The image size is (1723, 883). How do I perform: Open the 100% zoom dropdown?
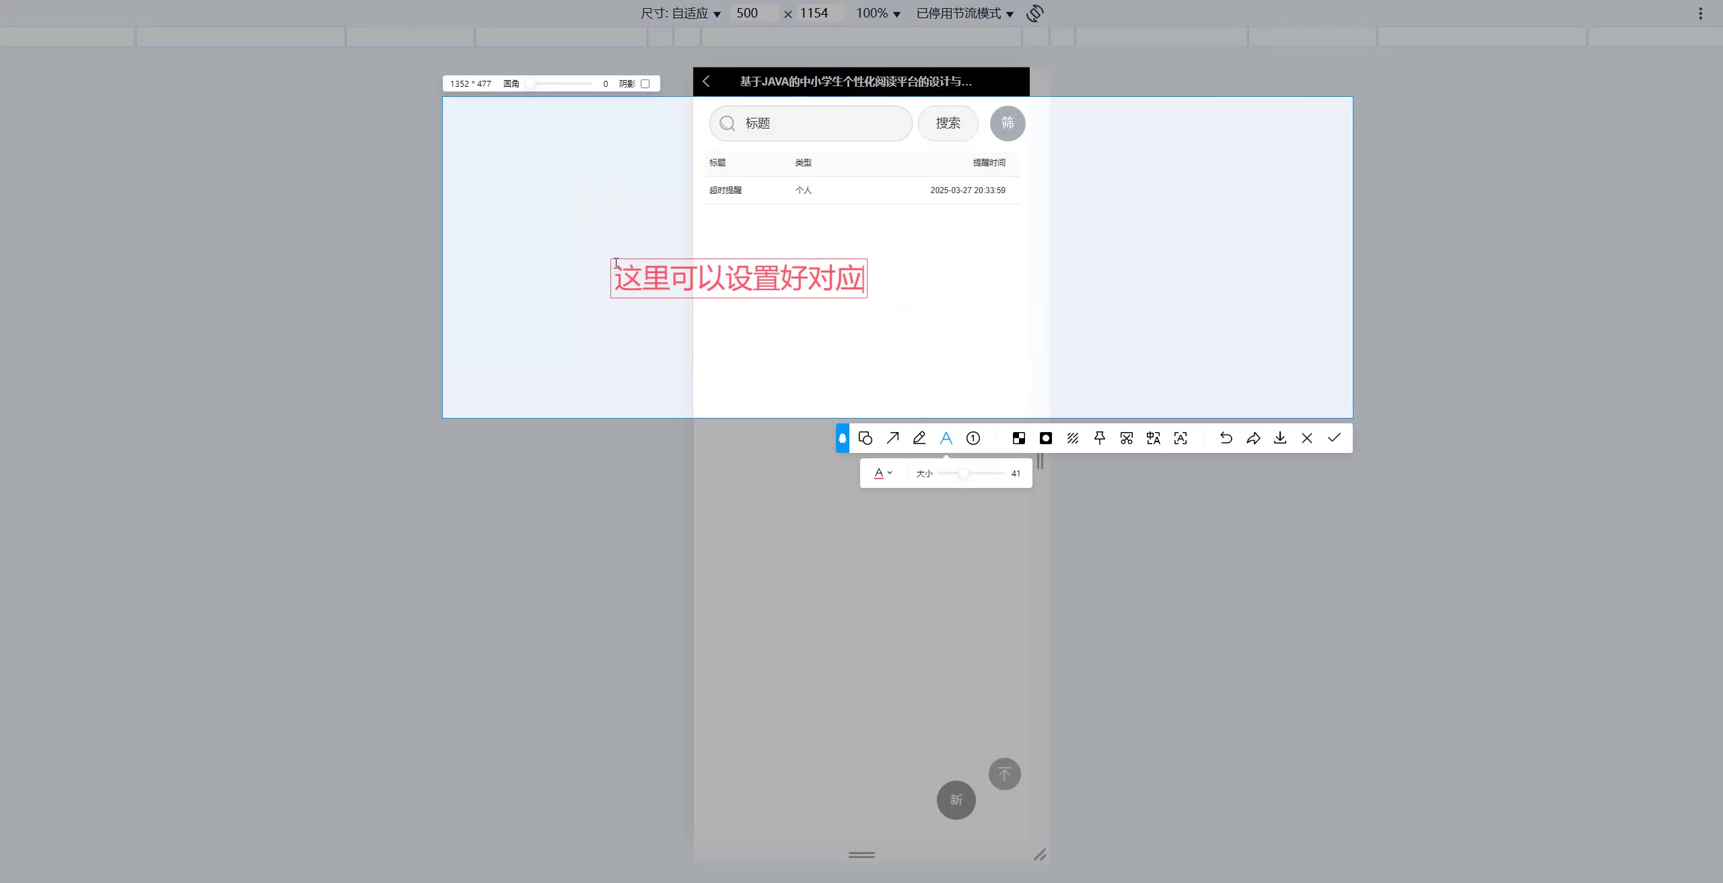tap(878, 13)
